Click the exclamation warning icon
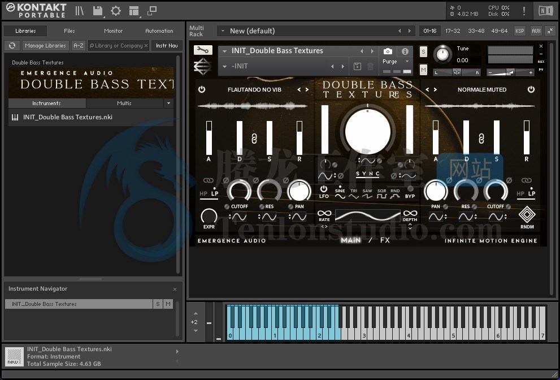The width and height of the screenshot is (560, 380). (x=524, y=11)
